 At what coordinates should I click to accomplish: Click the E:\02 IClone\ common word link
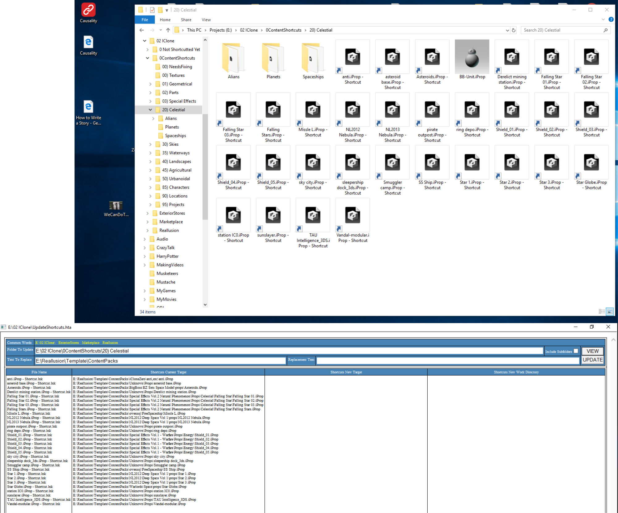point(45,343)
